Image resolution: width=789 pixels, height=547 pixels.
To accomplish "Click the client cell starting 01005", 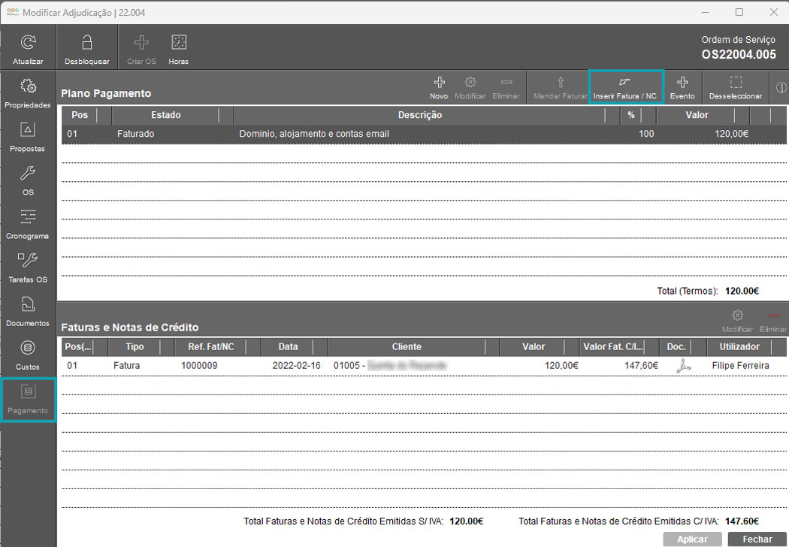I will (x=389, y=365).
